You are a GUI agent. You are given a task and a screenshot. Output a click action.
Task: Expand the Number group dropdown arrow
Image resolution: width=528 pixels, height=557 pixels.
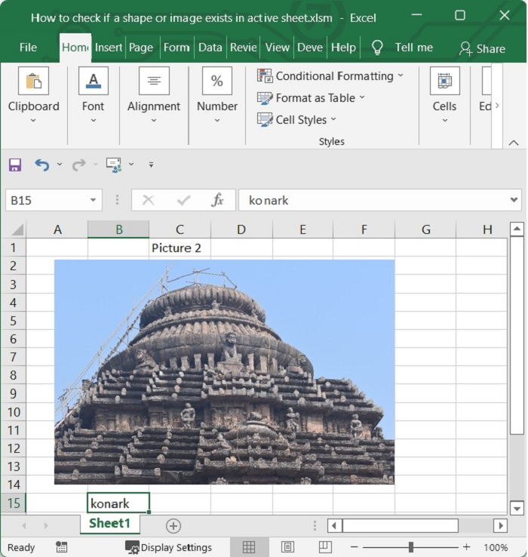[217, 121]
